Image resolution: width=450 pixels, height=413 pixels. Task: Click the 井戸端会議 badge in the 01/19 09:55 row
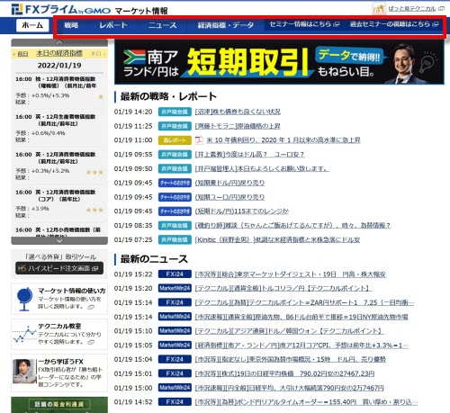pyautogui.click(x=175, y=154)
